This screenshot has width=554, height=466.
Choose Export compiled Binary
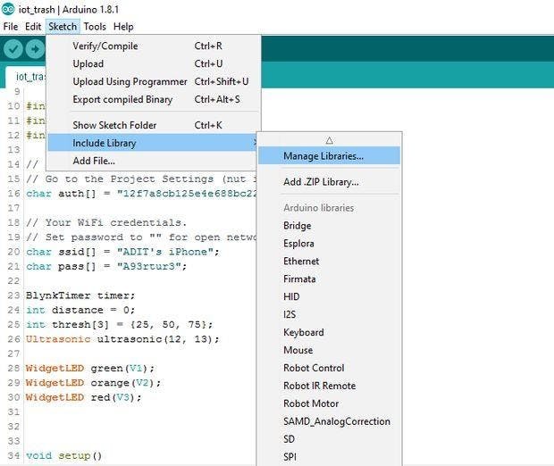coord(154,100)
